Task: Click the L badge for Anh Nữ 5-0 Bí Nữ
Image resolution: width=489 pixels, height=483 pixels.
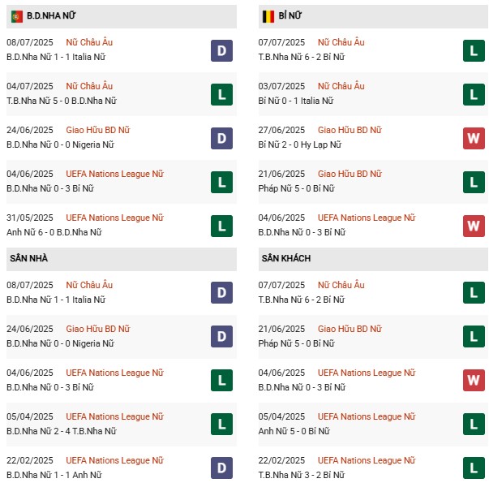Action: (x=474, y=425)
